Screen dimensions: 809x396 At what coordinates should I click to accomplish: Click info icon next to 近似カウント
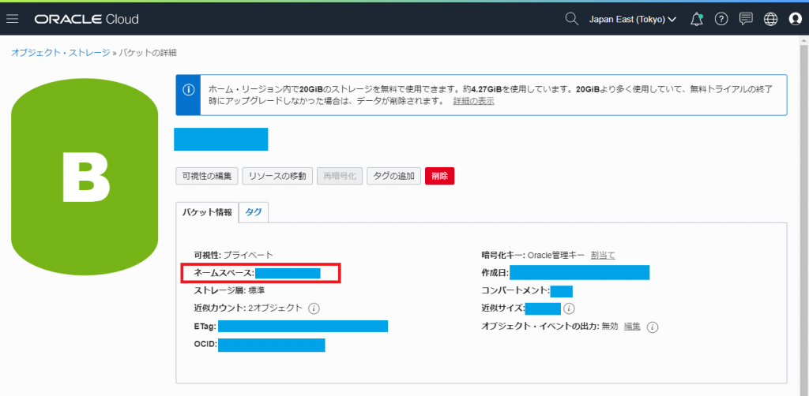314,308
